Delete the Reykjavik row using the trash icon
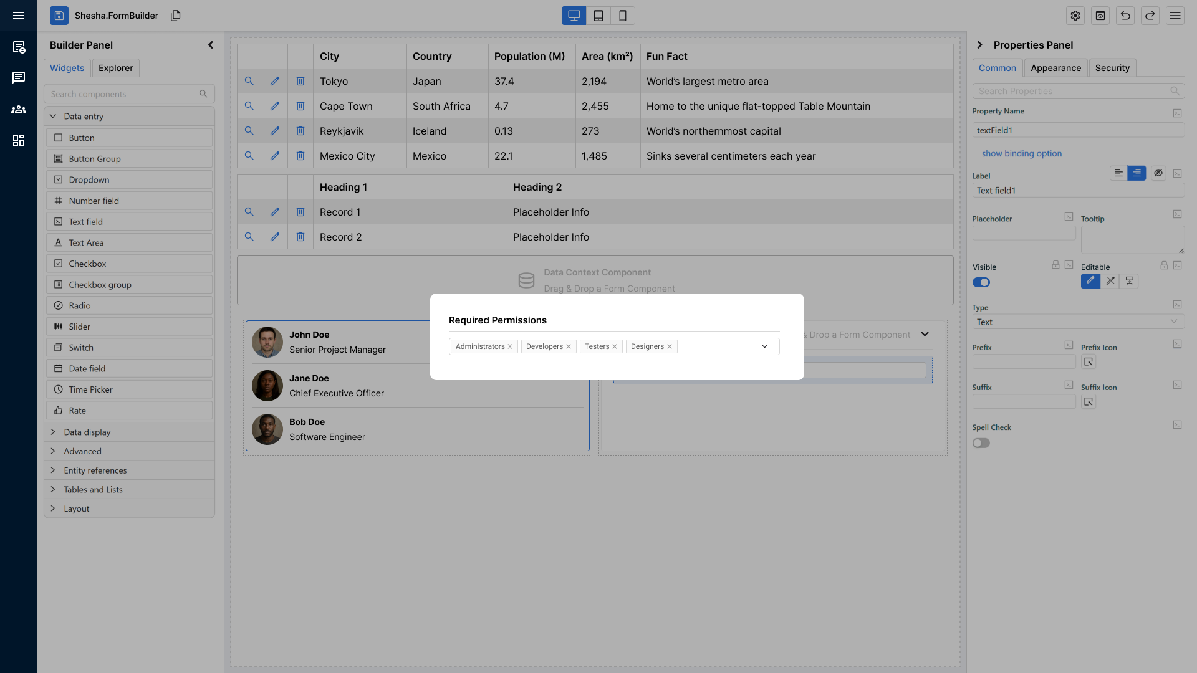The image size is (1197, 673). click(300, 131)
